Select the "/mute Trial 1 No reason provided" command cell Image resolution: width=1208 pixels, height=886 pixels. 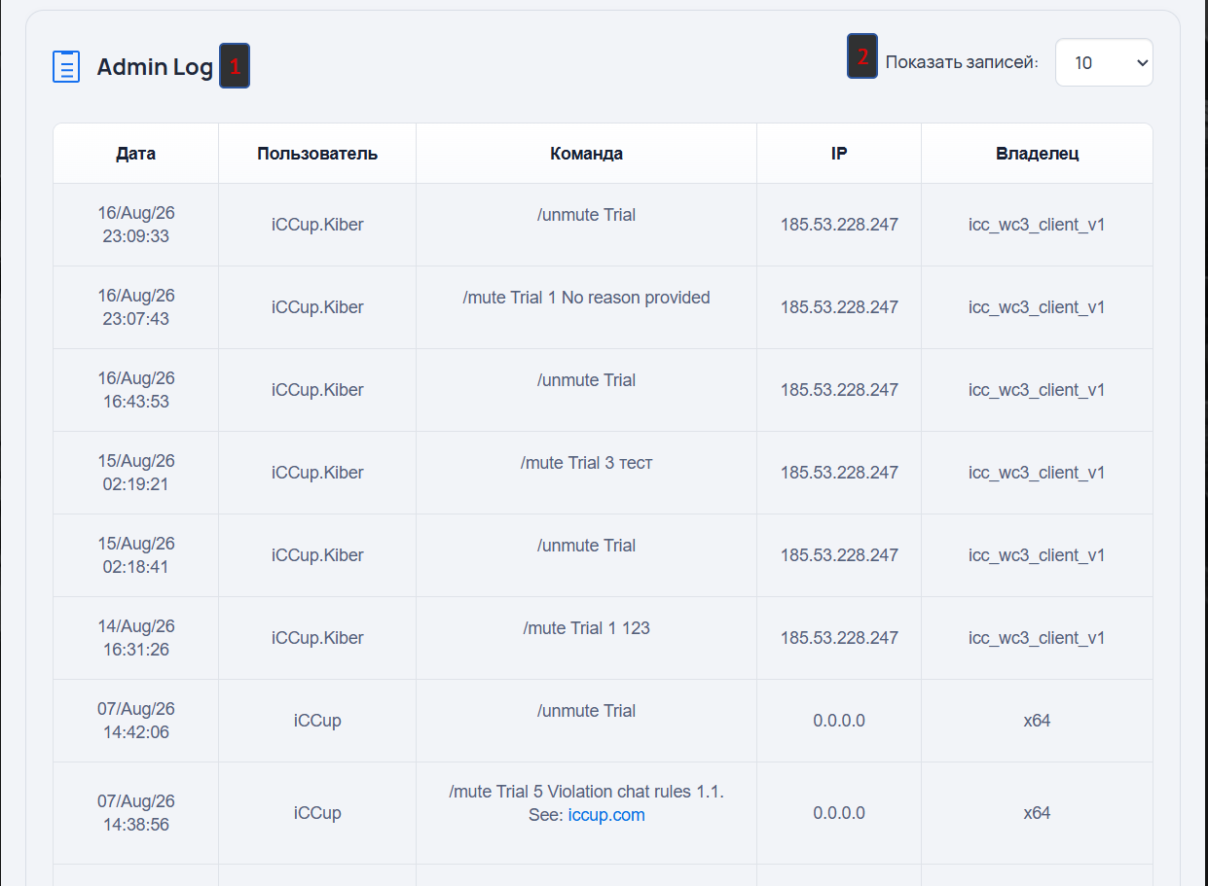point(586,307)
